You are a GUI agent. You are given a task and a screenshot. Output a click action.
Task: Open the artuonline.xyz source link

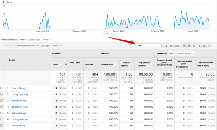click(19, 113)
